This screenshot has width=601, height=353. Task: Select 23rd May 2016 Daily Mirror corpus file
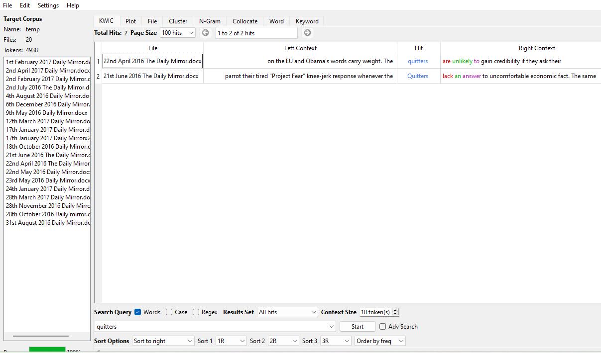tap(47, 180)
